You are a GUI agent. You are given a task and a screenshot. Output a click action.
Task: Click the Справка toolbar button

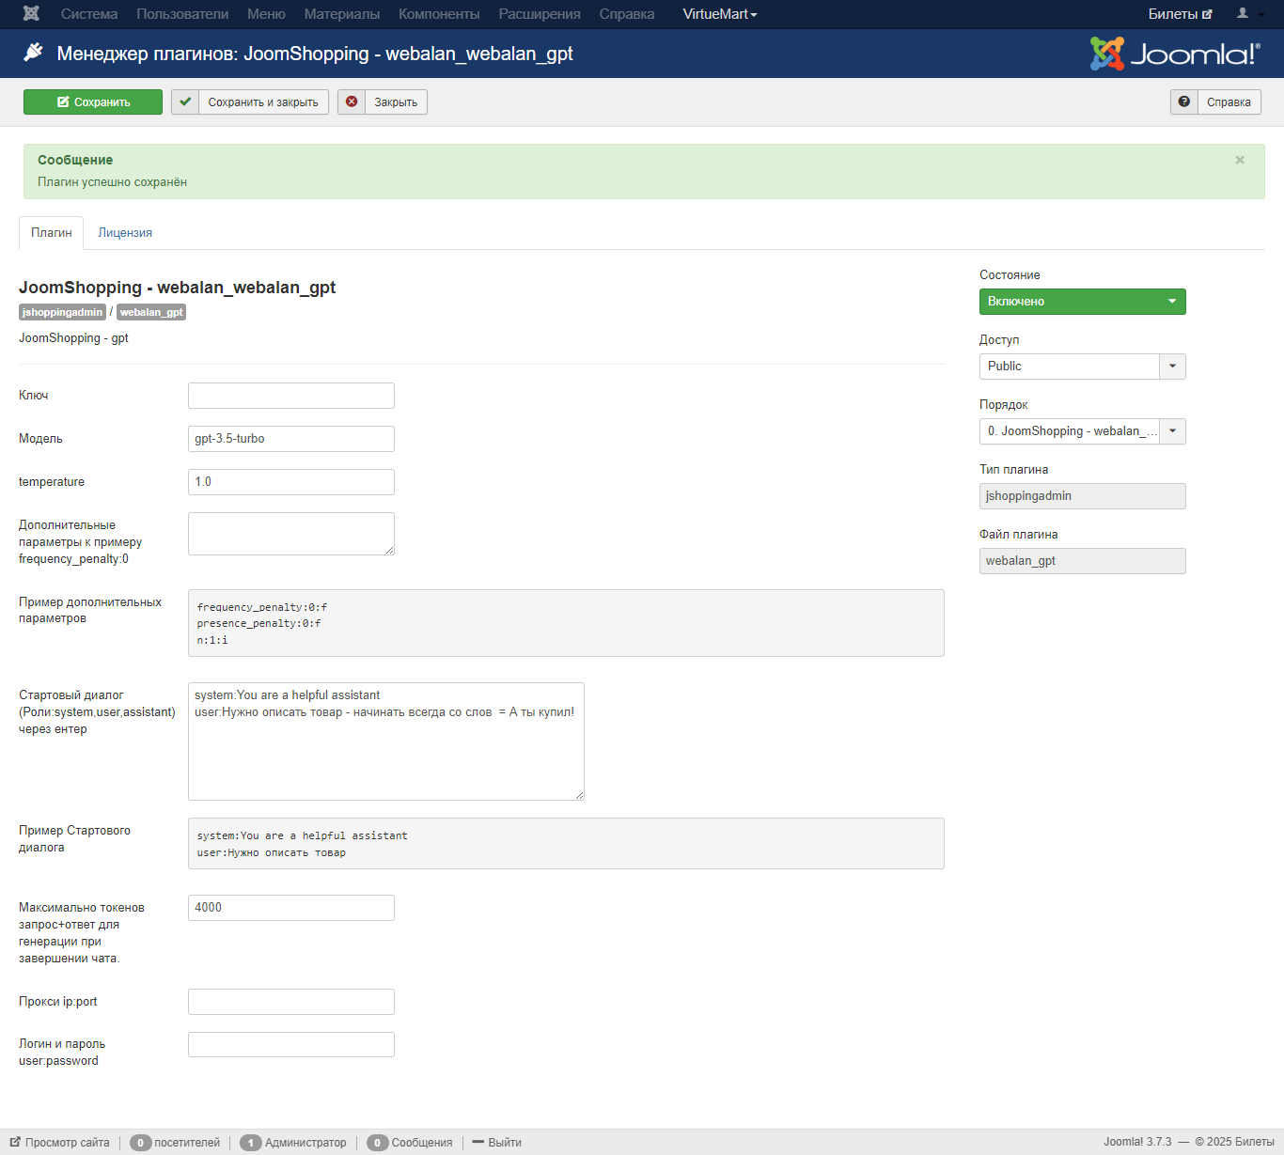(1215, 101)
